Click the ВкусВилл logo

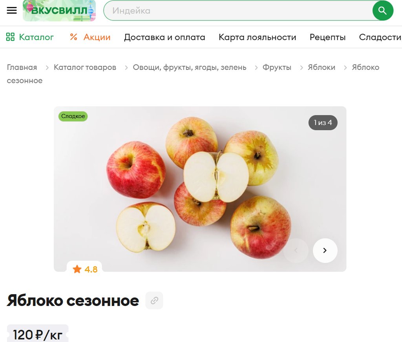pyautogui.click(x=59, y=11)
